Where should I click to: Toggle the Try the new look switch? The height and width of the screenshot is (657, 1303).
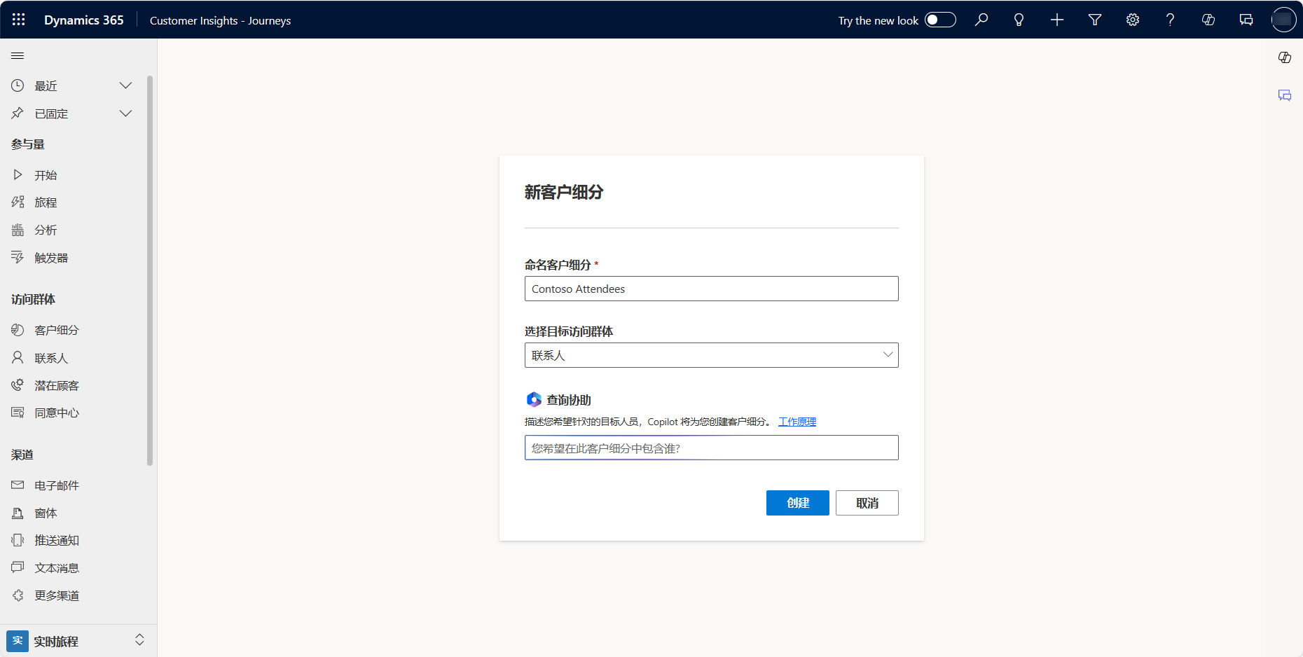(940, 20)
